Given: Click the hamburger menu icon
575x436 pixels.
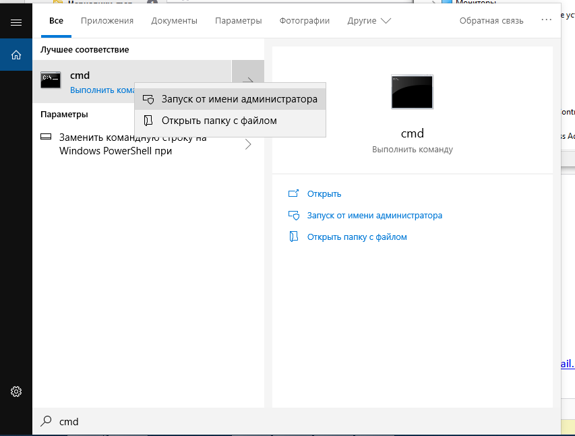Looking at the screenshot, I should tap(16, 22).
